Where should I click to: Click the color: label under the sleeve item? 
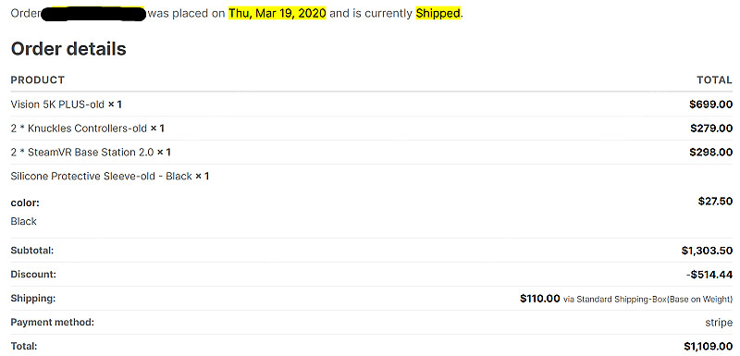point(25,203)
